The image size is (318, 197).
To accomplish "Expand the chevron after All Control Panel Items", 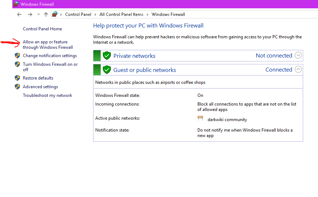I will (147, 14).
